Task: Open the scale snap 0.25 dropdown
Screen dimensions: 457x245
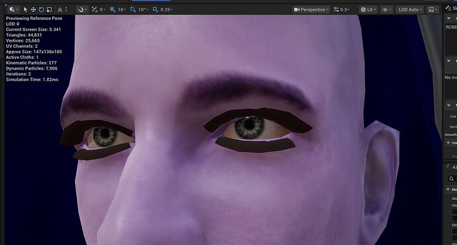Action: (166, 10)
